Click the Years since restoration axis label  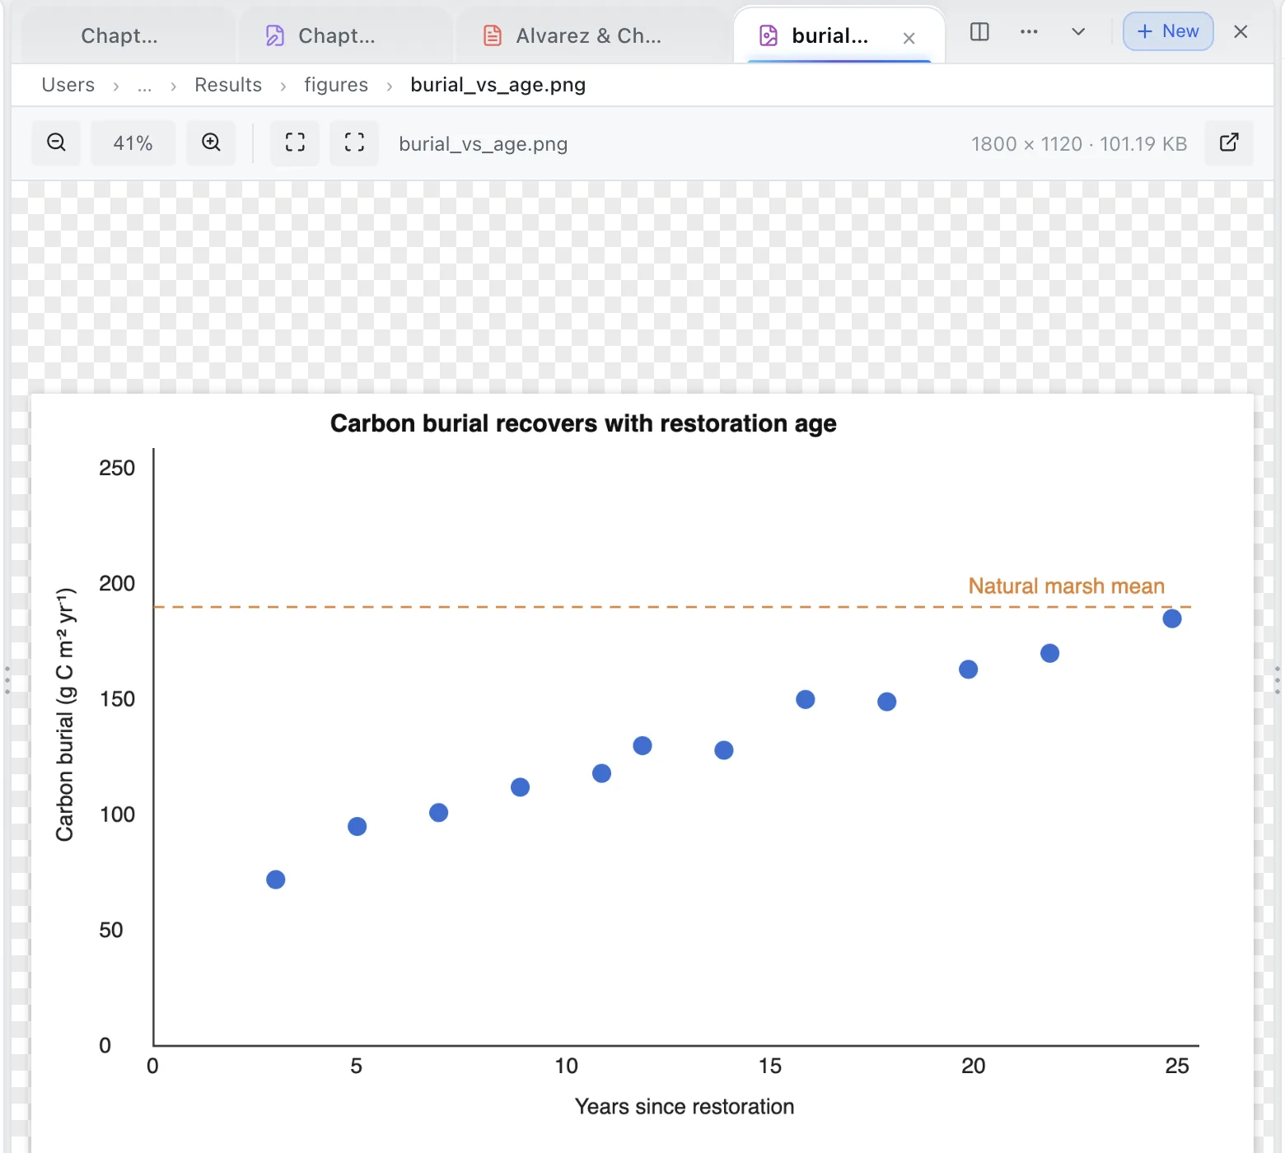[685, 1106]
